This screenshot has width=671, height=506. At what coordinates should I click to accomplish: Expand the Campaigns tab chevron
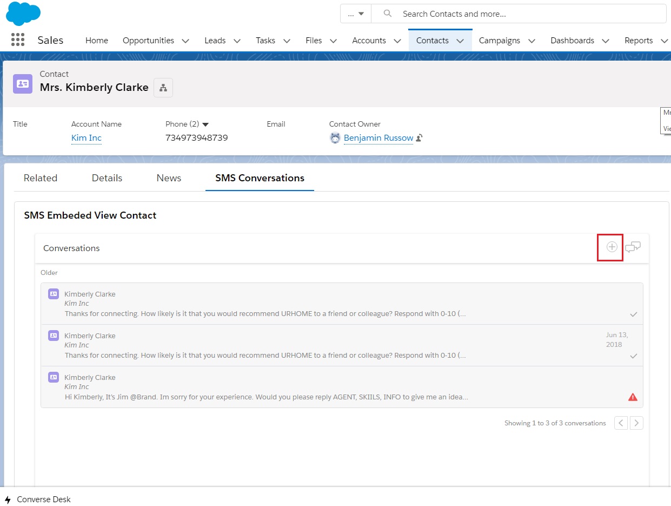532,41
